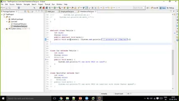The height and width of the screenshot is (101, 179).
Task: Switch to the Java EE perspective
Action: coord(154,8)
